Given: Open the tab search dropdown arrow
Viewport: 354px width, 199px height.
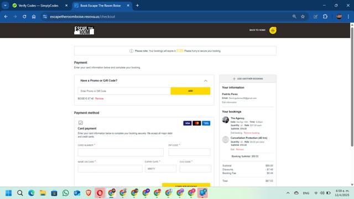Looking at the screenshot, I should pyautogui.click(x=5, y=6).
